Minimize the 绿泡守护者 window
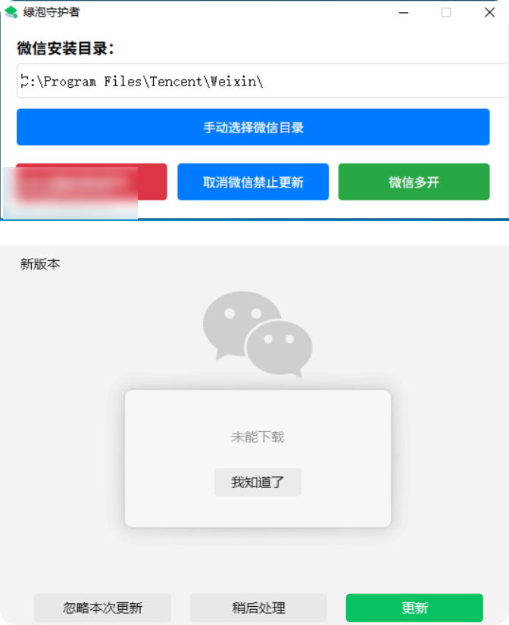The image size is (509, 625). (x=403, y=13)
